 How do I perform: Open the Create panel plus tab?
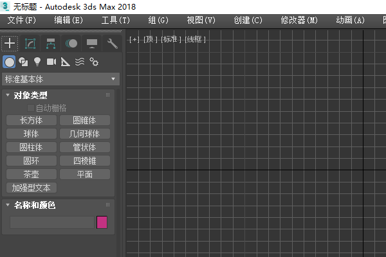[10, 44]
